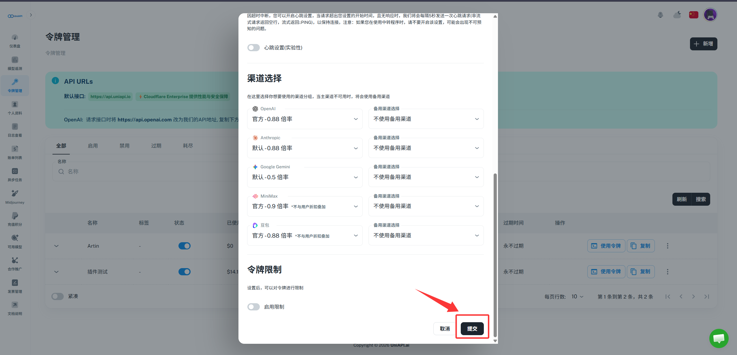Toggle status switch for 插件测试 token
Image resolution: width=737 pixels, height=355 pixels.
tap(185, 272)
